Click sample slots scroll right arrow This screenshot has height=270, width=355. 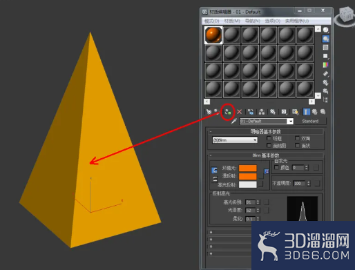click(x=311, y=102)
